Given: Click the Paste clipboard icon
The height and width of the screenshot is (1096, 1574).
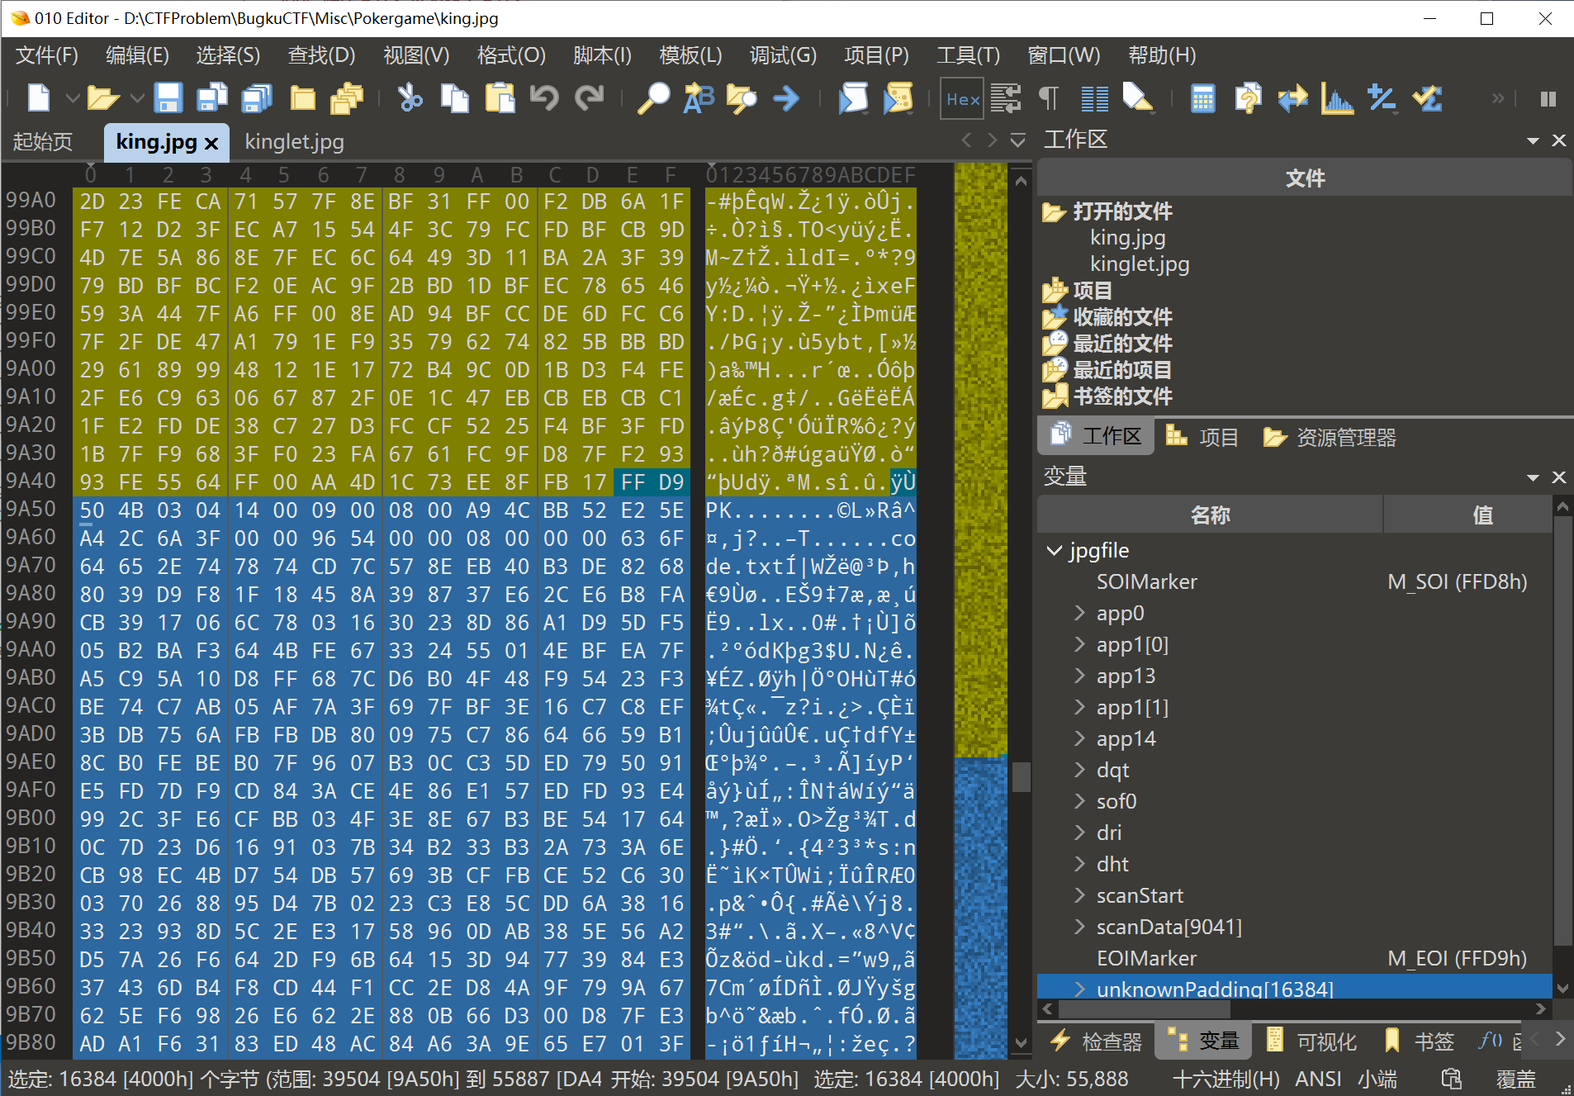Looking at the screenshot, I should click(500, 98).
